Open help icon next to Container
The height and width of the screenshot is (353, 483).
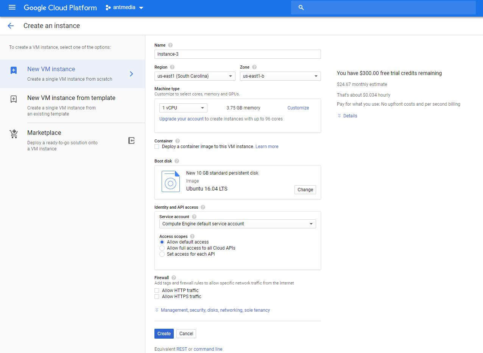point(178,141)
